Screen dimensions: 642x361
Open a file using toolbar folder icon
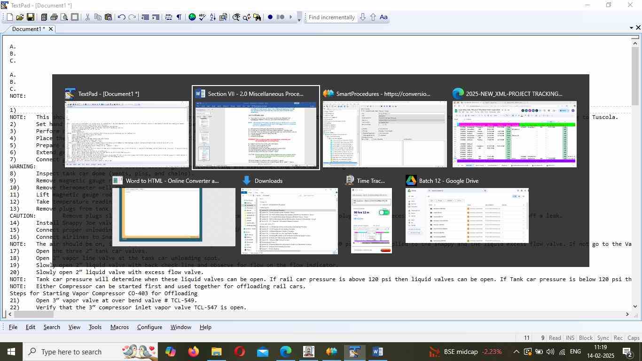point(20,17)
